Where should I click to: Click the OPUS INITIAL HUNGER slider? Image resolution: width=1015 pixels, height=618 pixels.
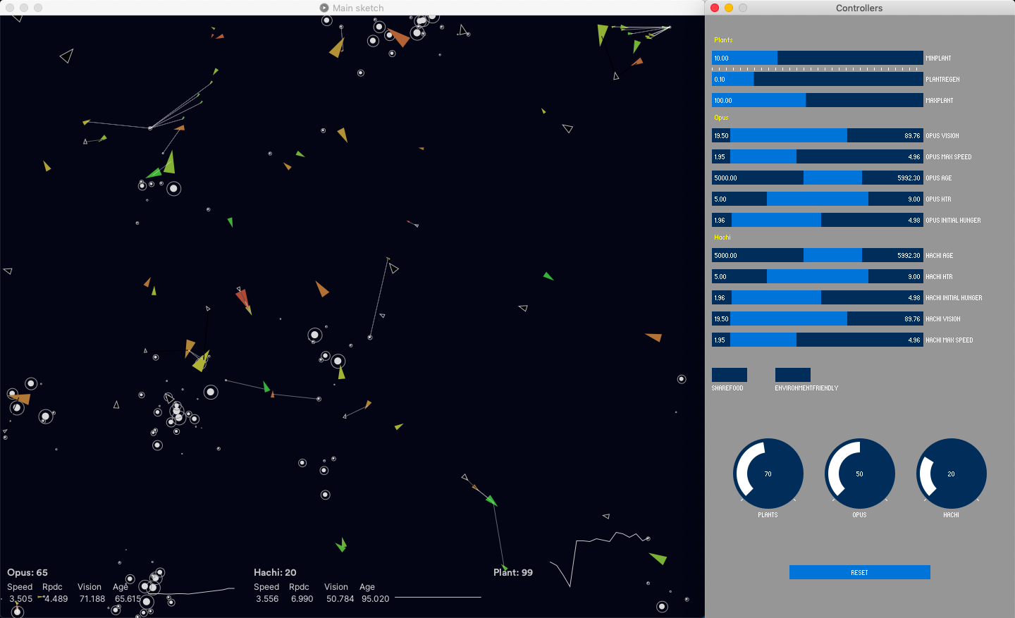(x=817, y=220)
